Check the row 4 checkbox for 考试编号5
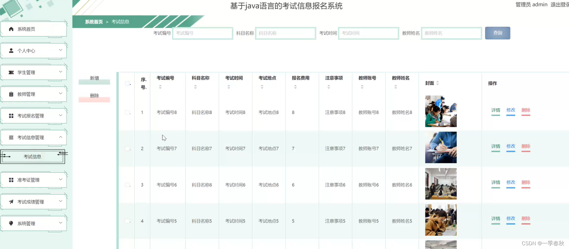 pos(127,221)
